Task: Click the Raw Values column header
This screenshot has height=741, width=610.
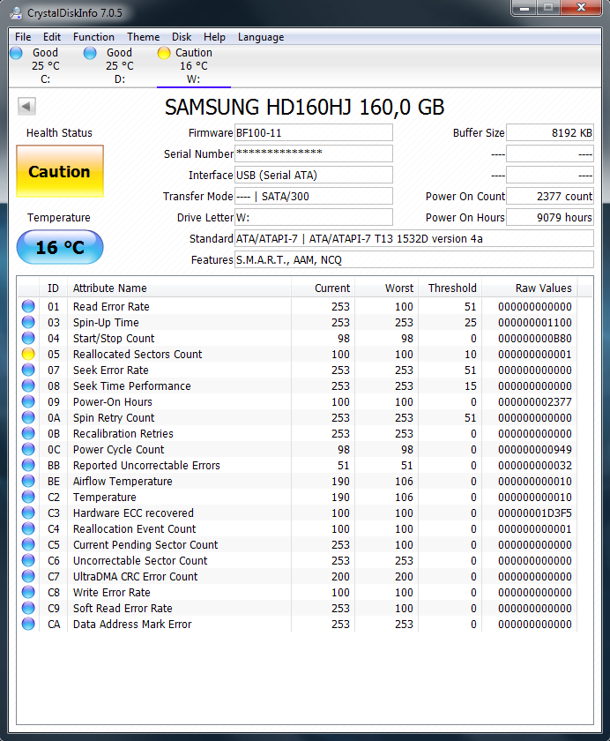Action: pyautogui.click(x=530, y=288)
